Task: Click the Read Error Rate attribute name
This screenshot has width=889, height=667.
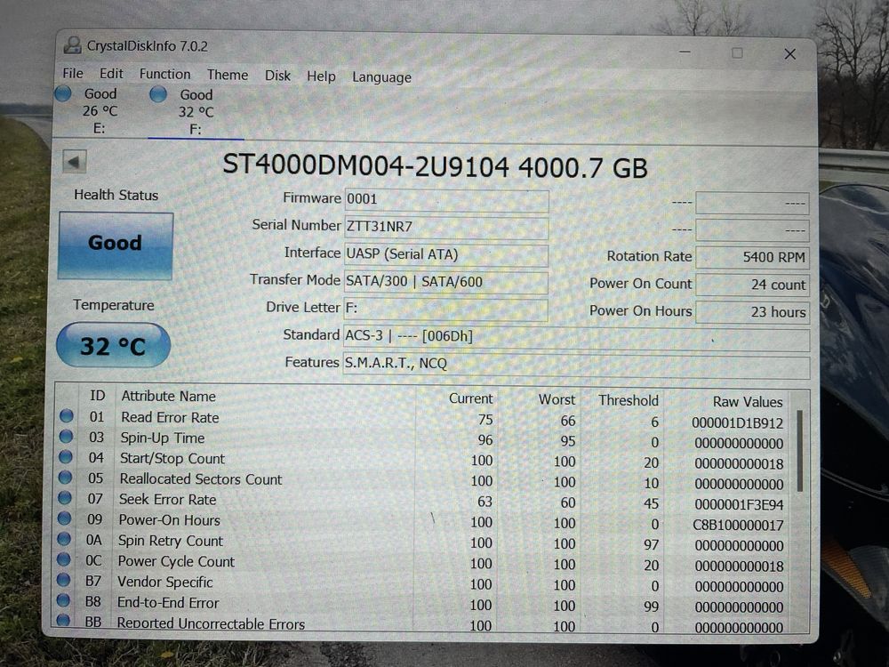Action: [170, 417]
